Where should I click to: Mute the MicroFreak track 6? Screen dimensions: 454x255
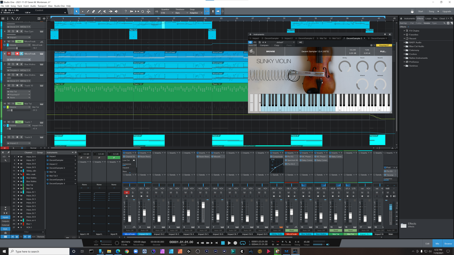(x=9, y=54)
